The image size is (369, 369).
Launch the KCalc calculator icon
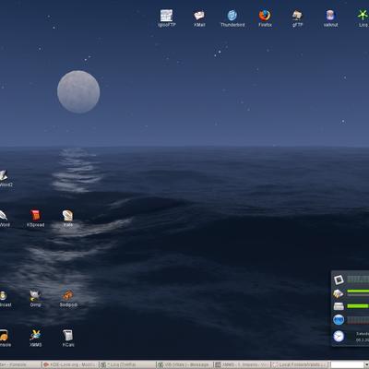pos(68,339)
